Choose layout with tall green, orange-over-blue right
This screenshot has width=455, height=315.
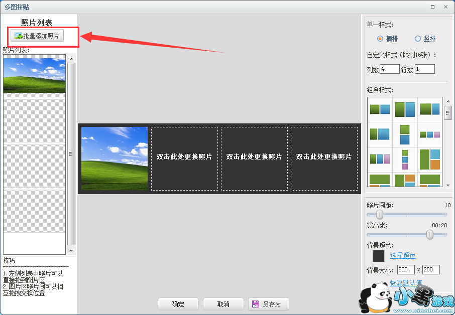pyautogui.click(x=405, y=181)
